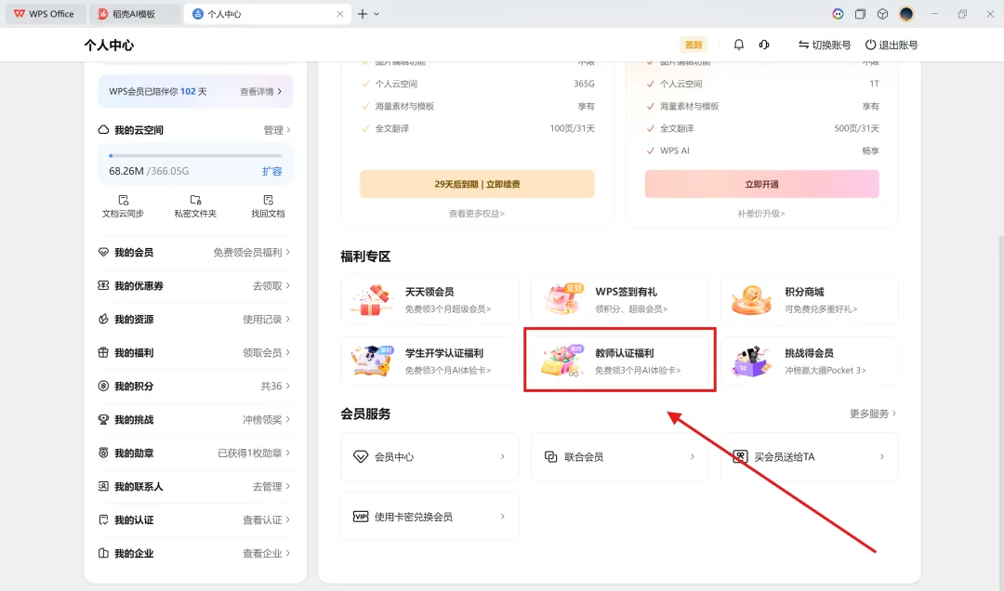Click the cloud storage usage progress bar

195,155
